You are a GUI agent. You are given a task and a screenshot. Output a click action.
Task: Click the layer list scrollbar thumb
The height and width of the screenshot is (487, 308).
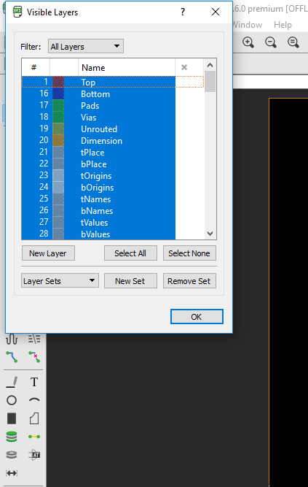click(210, 81)
